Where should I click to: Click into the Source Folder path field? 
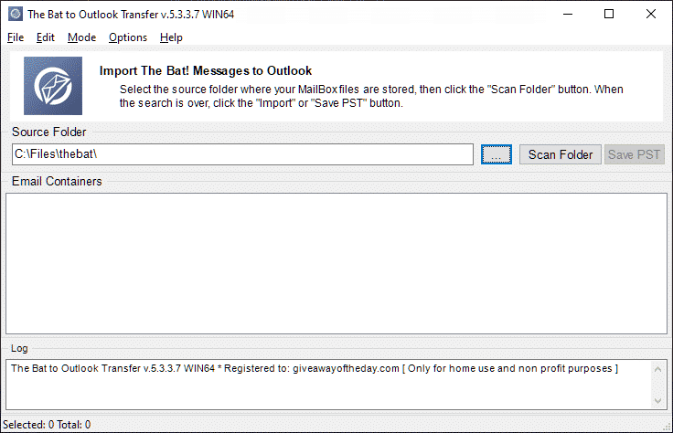pos(242,154)
